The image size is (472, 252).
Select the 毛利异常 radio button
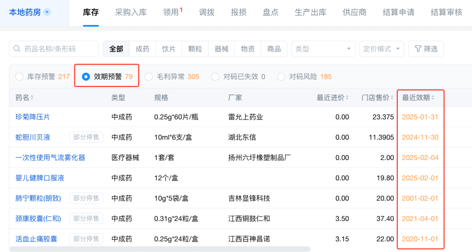click(149, 77)
